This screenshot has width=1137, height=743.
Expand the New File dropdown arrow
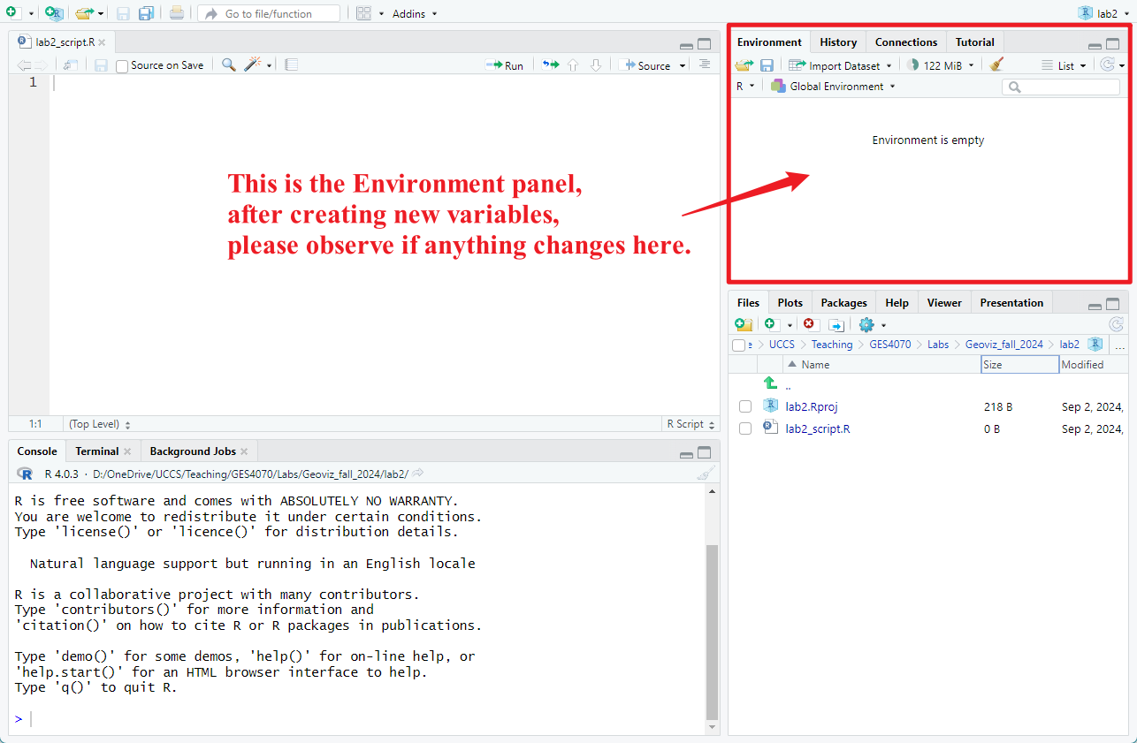31,14
